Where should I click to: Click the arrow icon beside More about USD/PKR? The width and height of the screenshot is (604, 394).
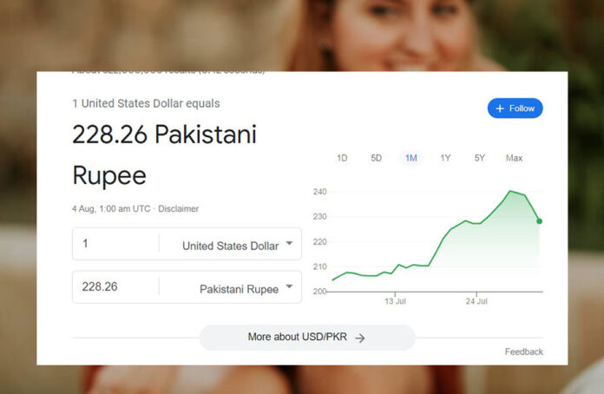coord(360,338)
